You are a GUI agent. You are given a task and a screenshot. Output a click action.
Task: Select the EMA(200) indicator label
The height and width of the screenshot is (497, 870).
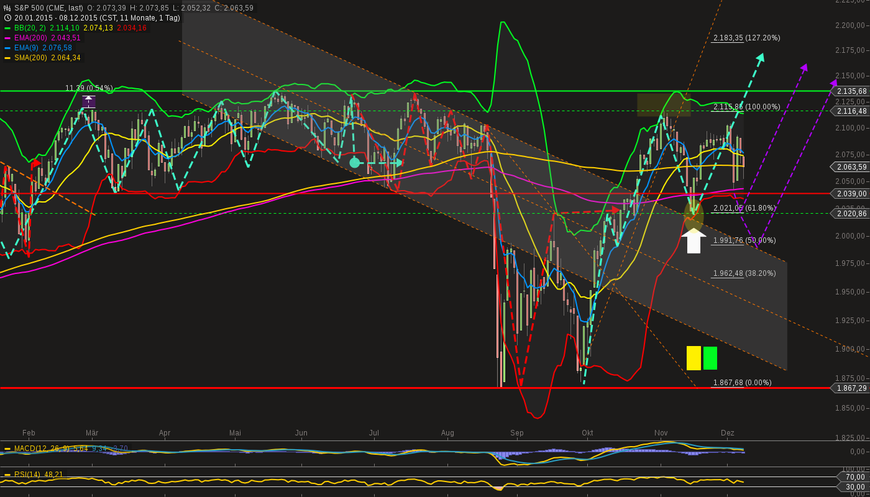pos(30,38)
